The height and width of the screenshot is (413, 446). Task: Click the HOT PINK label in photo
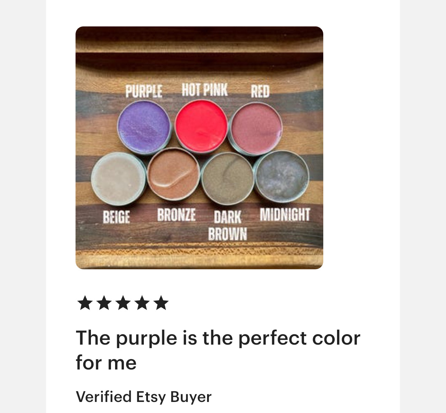(x=205, y=90)
